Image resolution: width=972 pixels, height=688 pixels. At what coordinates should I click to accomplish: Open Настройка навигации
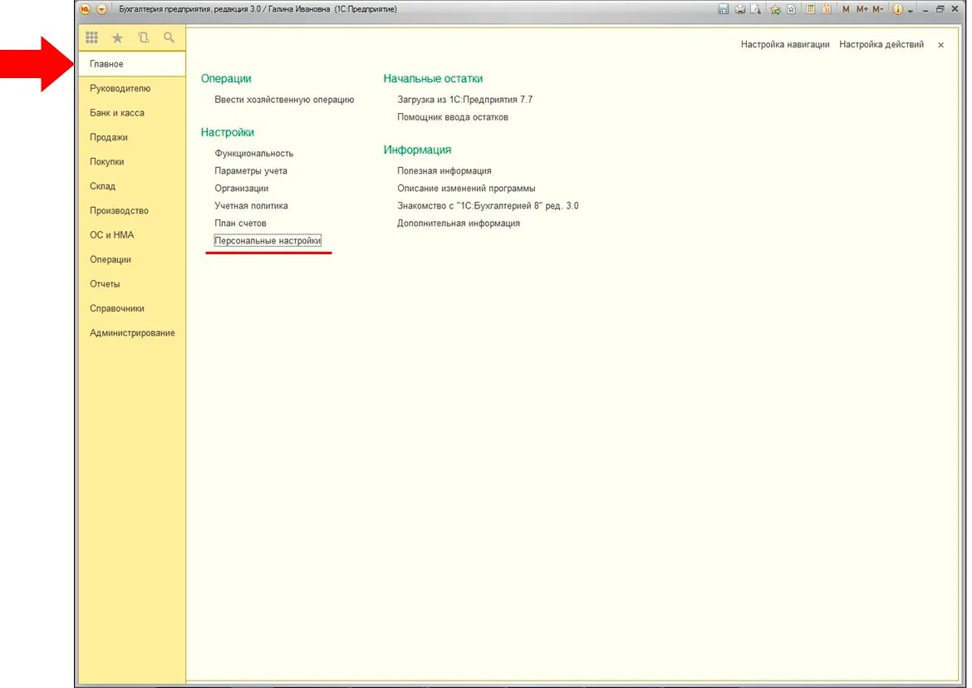(785, 45)
